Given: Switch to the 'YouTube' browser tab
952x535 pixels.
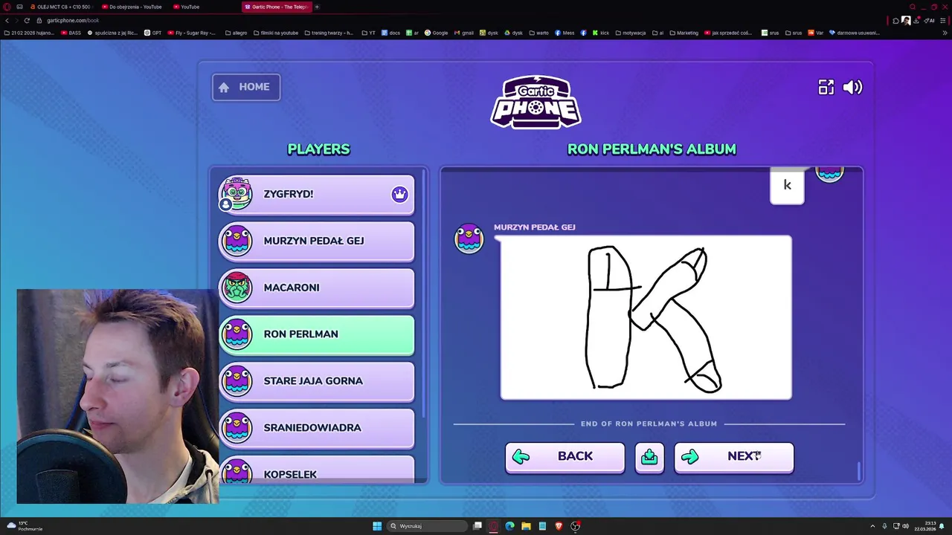Looking at the screenshot, I should (186, 7).
